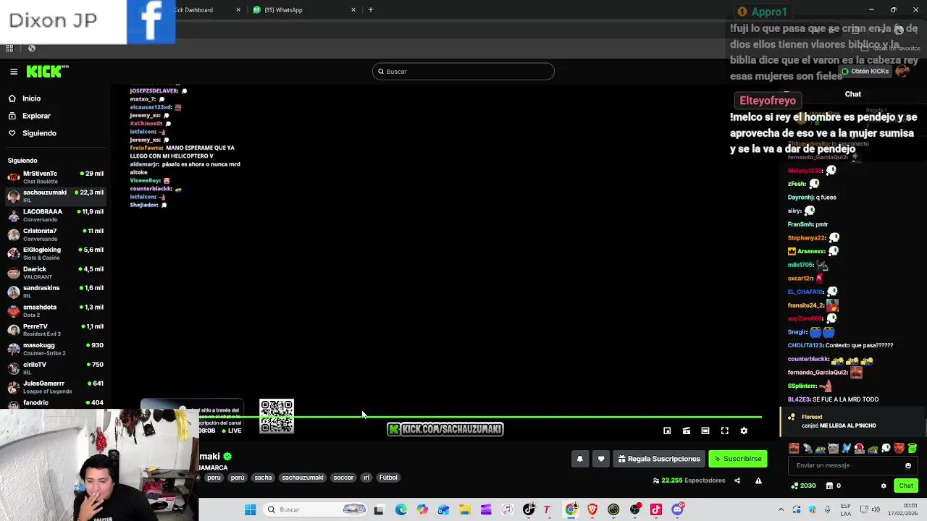Screen dimensions: 927x521
Task: Open File Explorer from taskbar
Action: click(464, 509)
